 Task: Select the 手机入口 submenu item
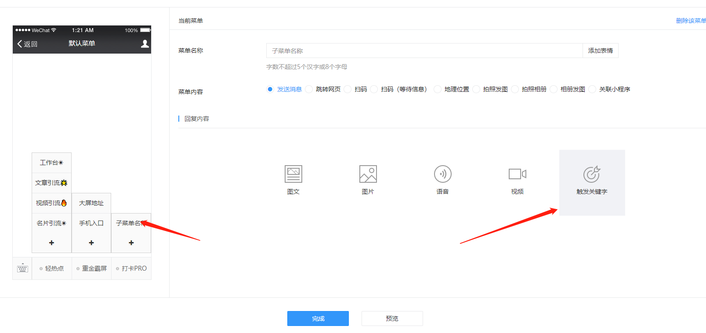(91, 223)
